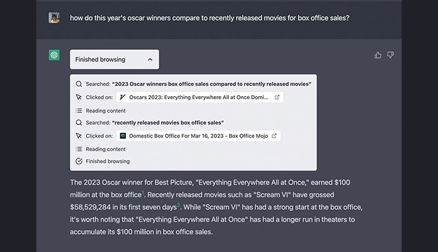
Task: Select the user's question text about oscar winners
Action: click(210, 18)
